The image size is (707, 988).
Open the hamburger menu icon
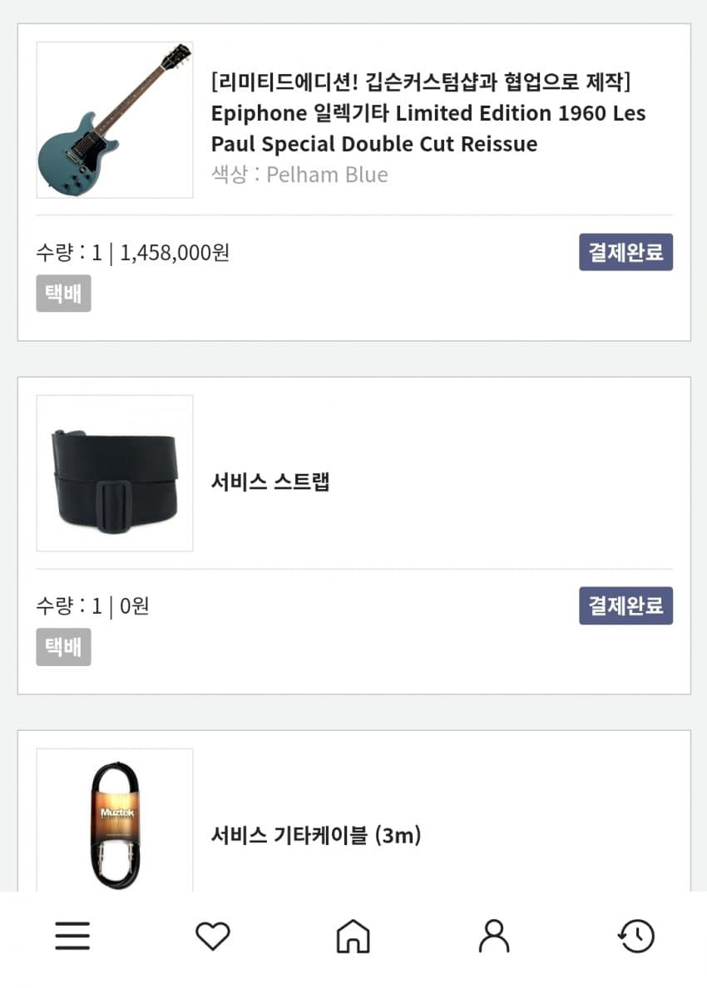[72, 936]
